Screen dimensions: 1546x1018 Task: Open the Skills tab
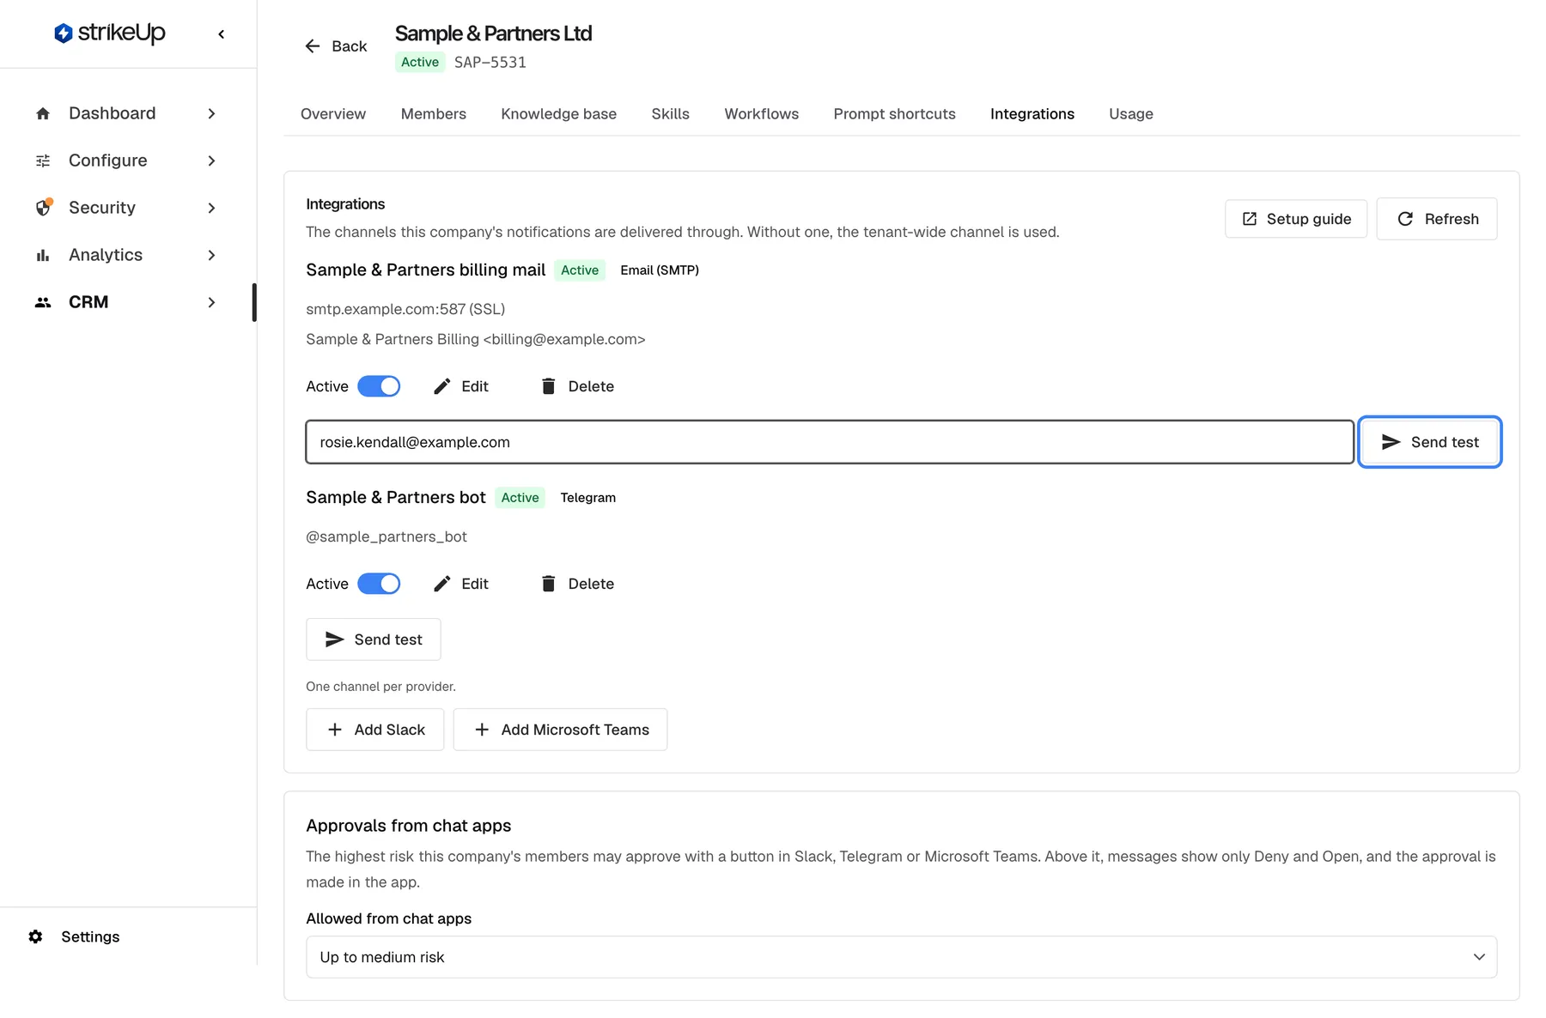[671, 114]
